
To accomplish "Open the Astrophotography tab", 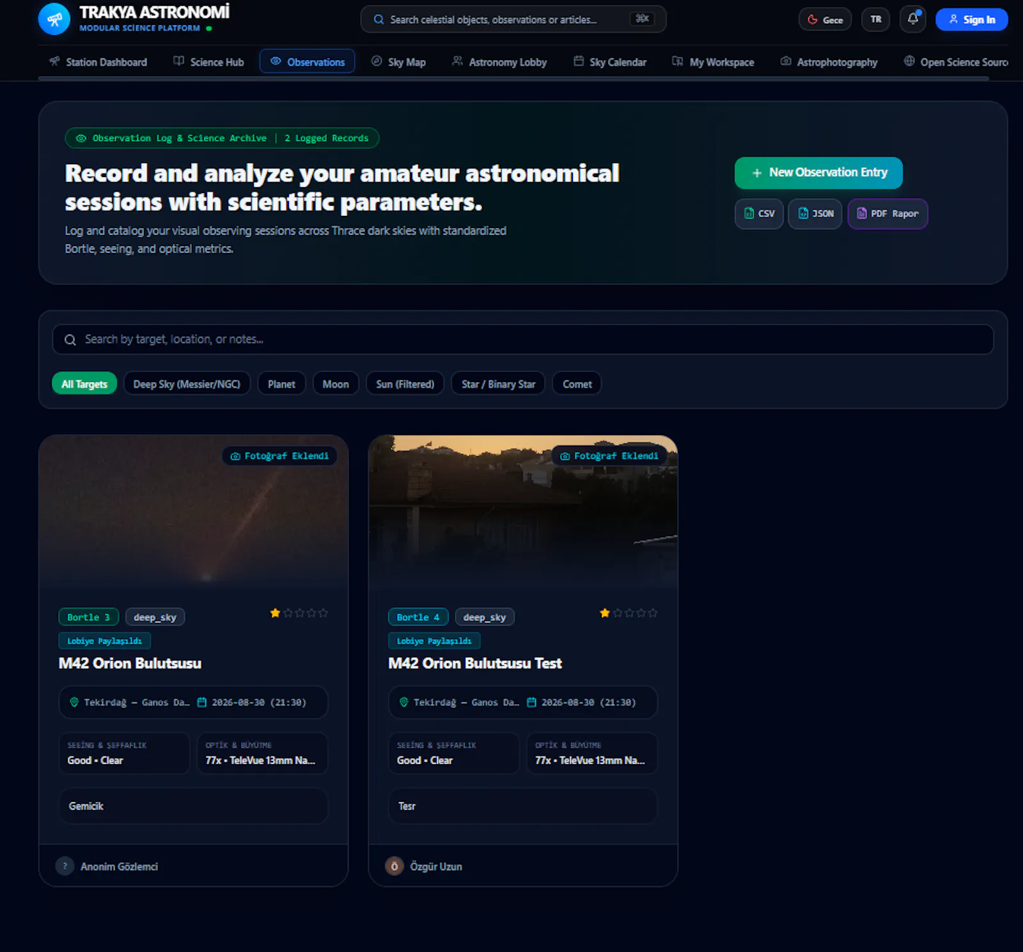I will pos(829,62).
